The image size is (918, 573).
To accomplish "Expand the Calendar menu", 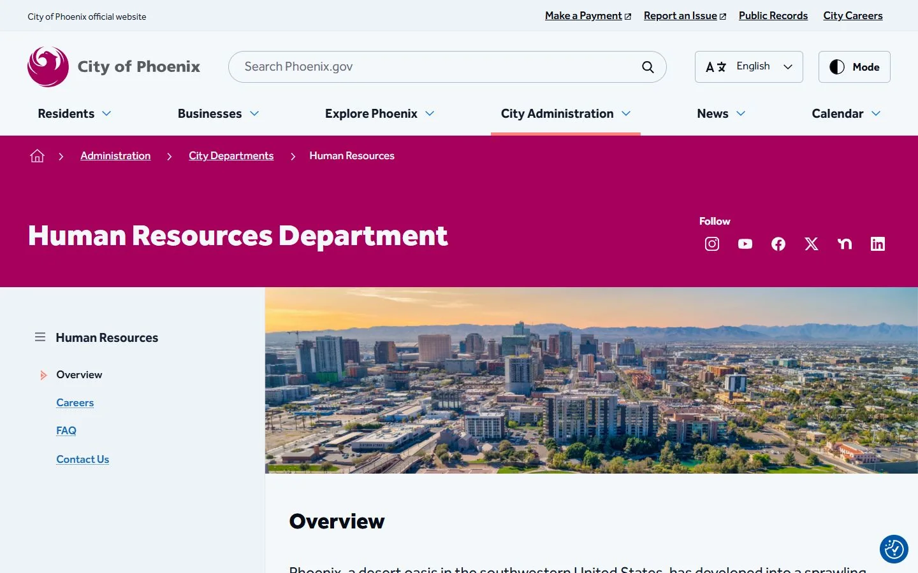I will point(846,113).
